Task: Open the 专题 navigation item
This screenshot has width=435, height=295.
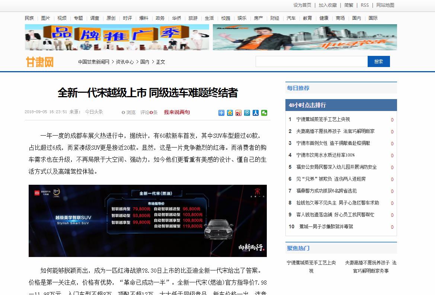Action: click(78, 18)
